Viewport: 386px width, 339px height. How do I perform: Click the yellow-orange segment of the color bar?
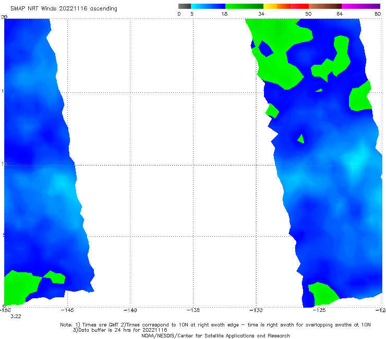coord(277,6)
